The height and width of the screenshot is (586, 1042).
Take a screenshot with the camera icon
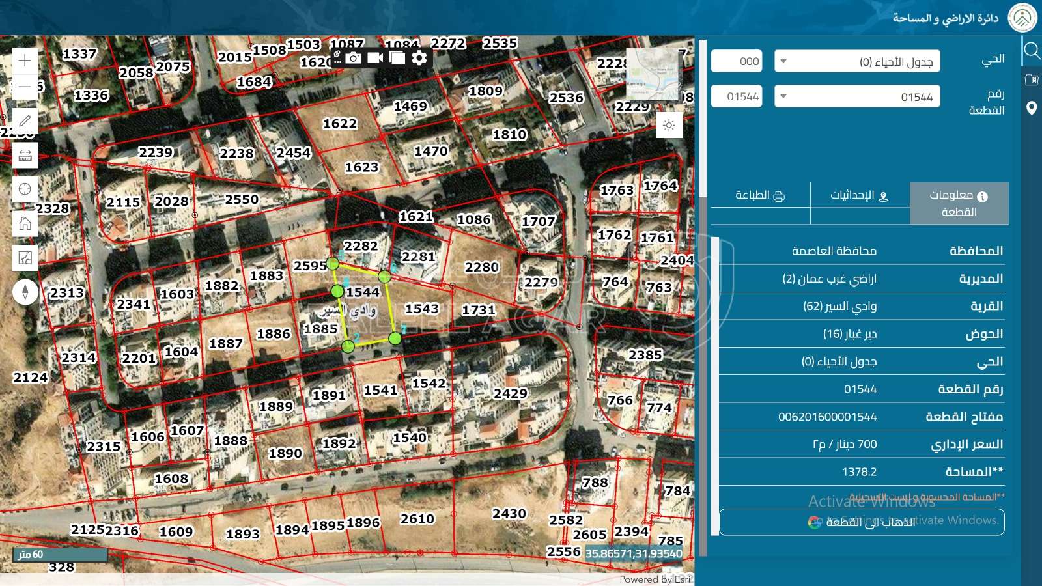(x=353, y=58)
